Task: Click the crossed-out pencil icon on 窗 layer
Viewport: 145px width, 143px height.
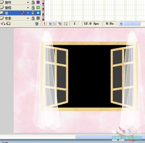Action: [x=23, y=13]
